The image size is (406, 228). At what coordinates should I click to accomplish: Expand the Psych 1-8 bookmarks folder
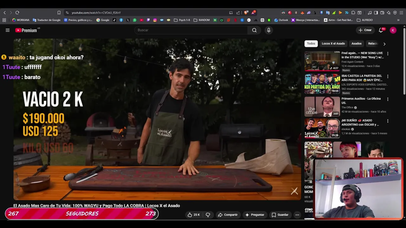click(x=182, y=20)
